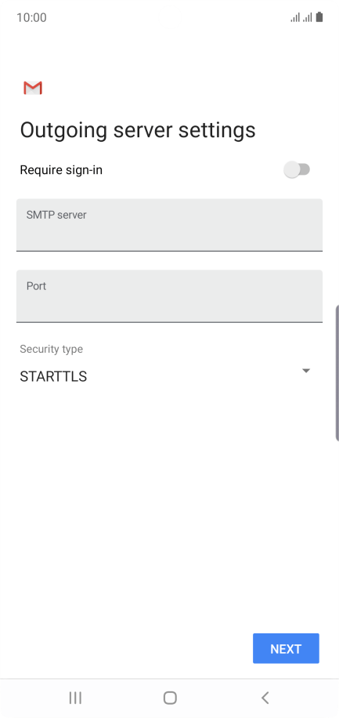Go to home screen via Home icon

[170, 698]
